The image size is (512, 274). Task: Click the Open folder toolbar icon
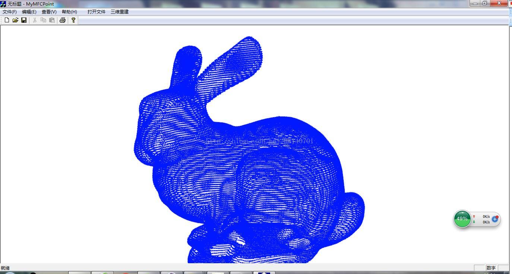point(15,20)
